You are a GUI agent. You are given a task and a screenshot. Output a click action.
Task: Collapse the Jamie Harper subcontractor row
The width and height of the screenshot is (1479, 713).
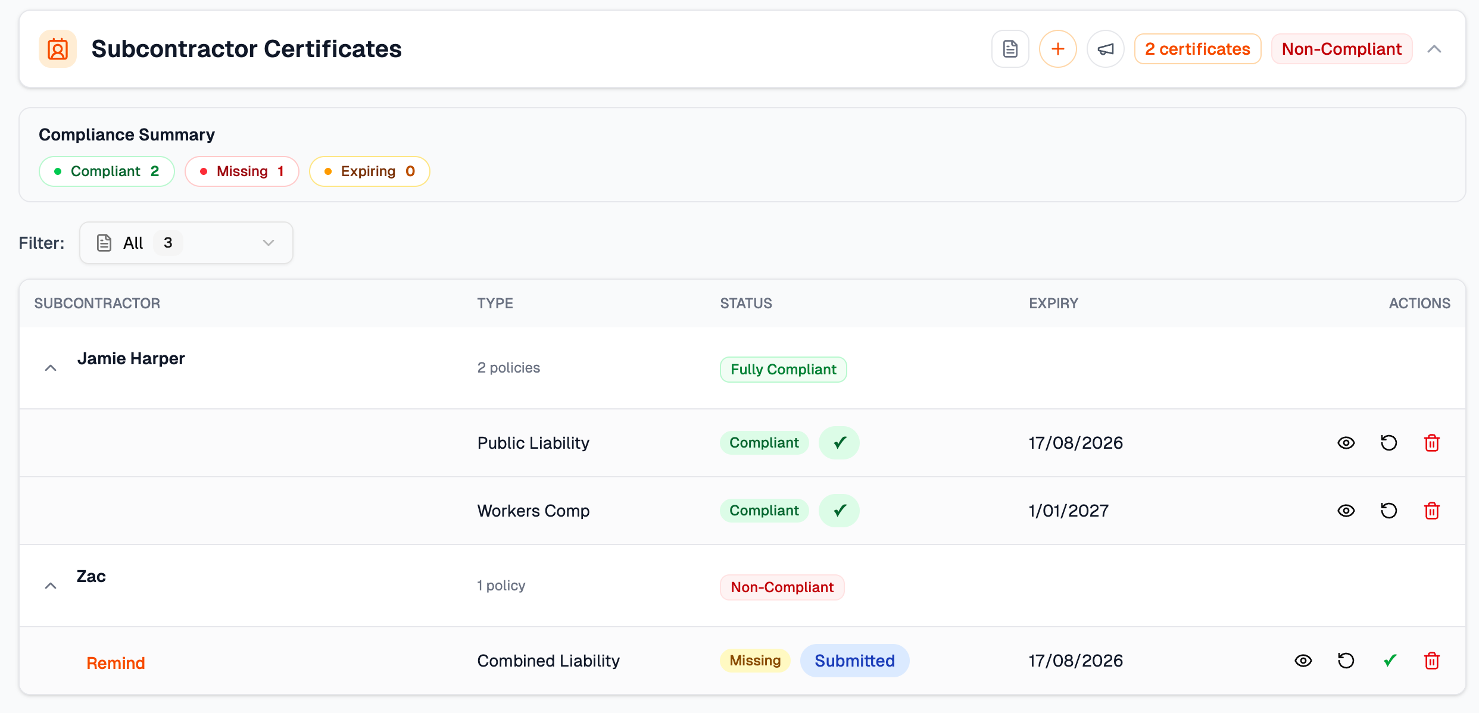point(51,368)
